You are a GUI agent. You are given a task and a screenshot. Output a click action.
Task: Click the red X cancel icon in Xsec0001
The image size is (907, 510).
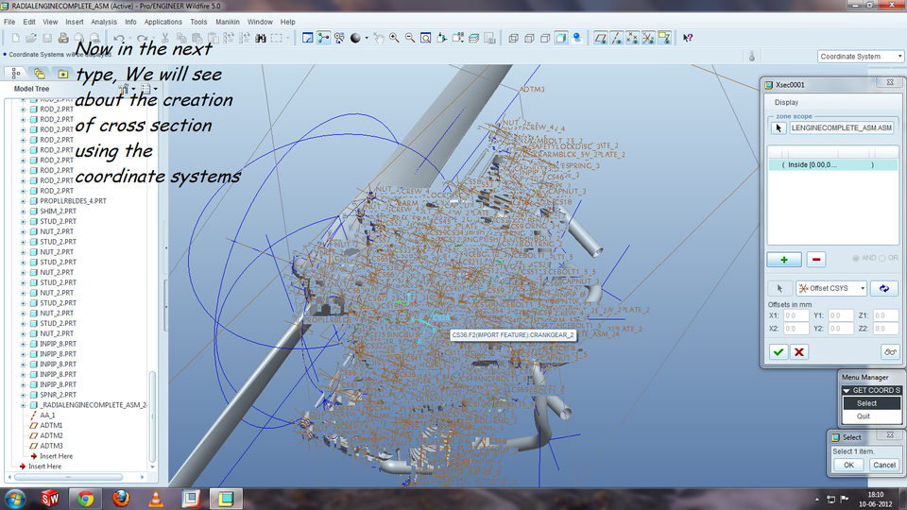pos(799,351)
